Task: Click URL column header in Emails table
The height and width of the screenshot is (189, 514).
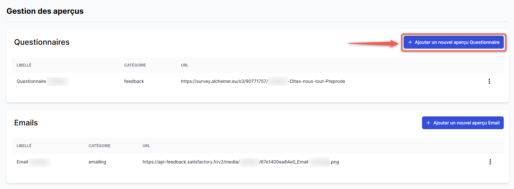Action: pos(146,146)
